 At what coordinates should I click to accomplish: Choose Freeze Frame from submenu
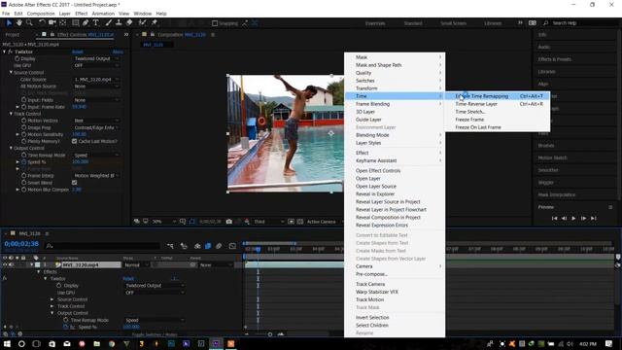pyautogui.click(x=497, y=120)
